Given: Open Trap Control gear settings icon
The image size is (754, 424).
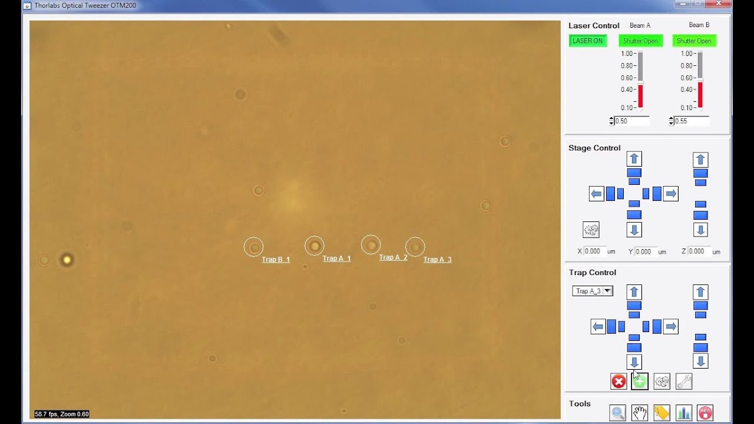Looking at the screenshot, I should coord(662,382).
